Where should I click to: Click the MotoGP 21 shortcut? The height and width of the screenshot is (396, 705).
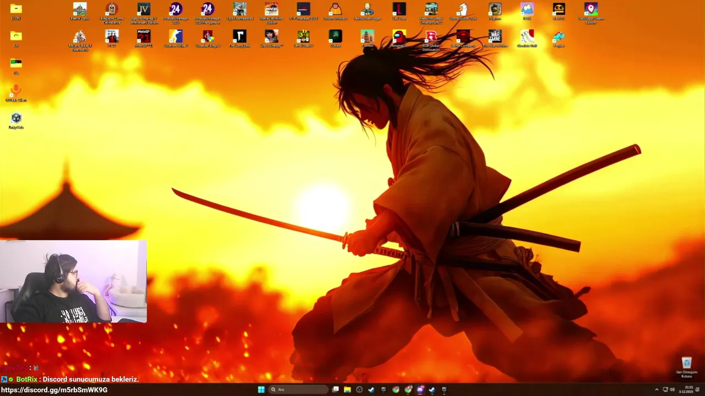[144, 39]
